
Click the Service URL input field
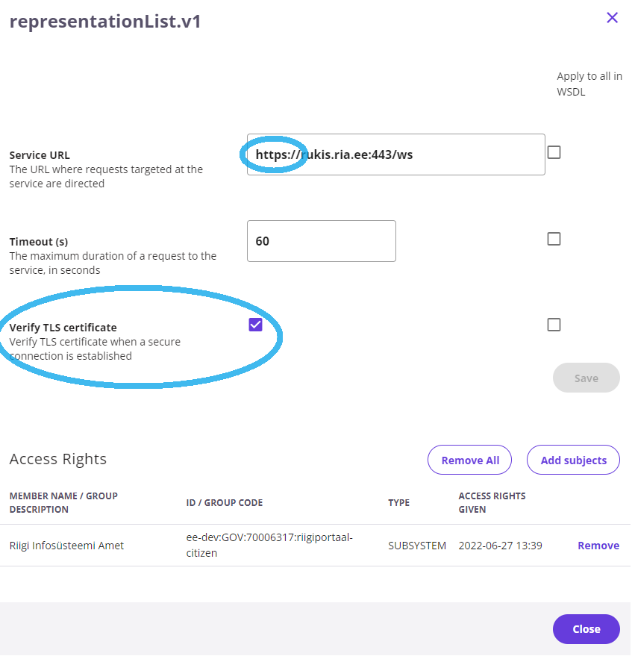(395, 154)
